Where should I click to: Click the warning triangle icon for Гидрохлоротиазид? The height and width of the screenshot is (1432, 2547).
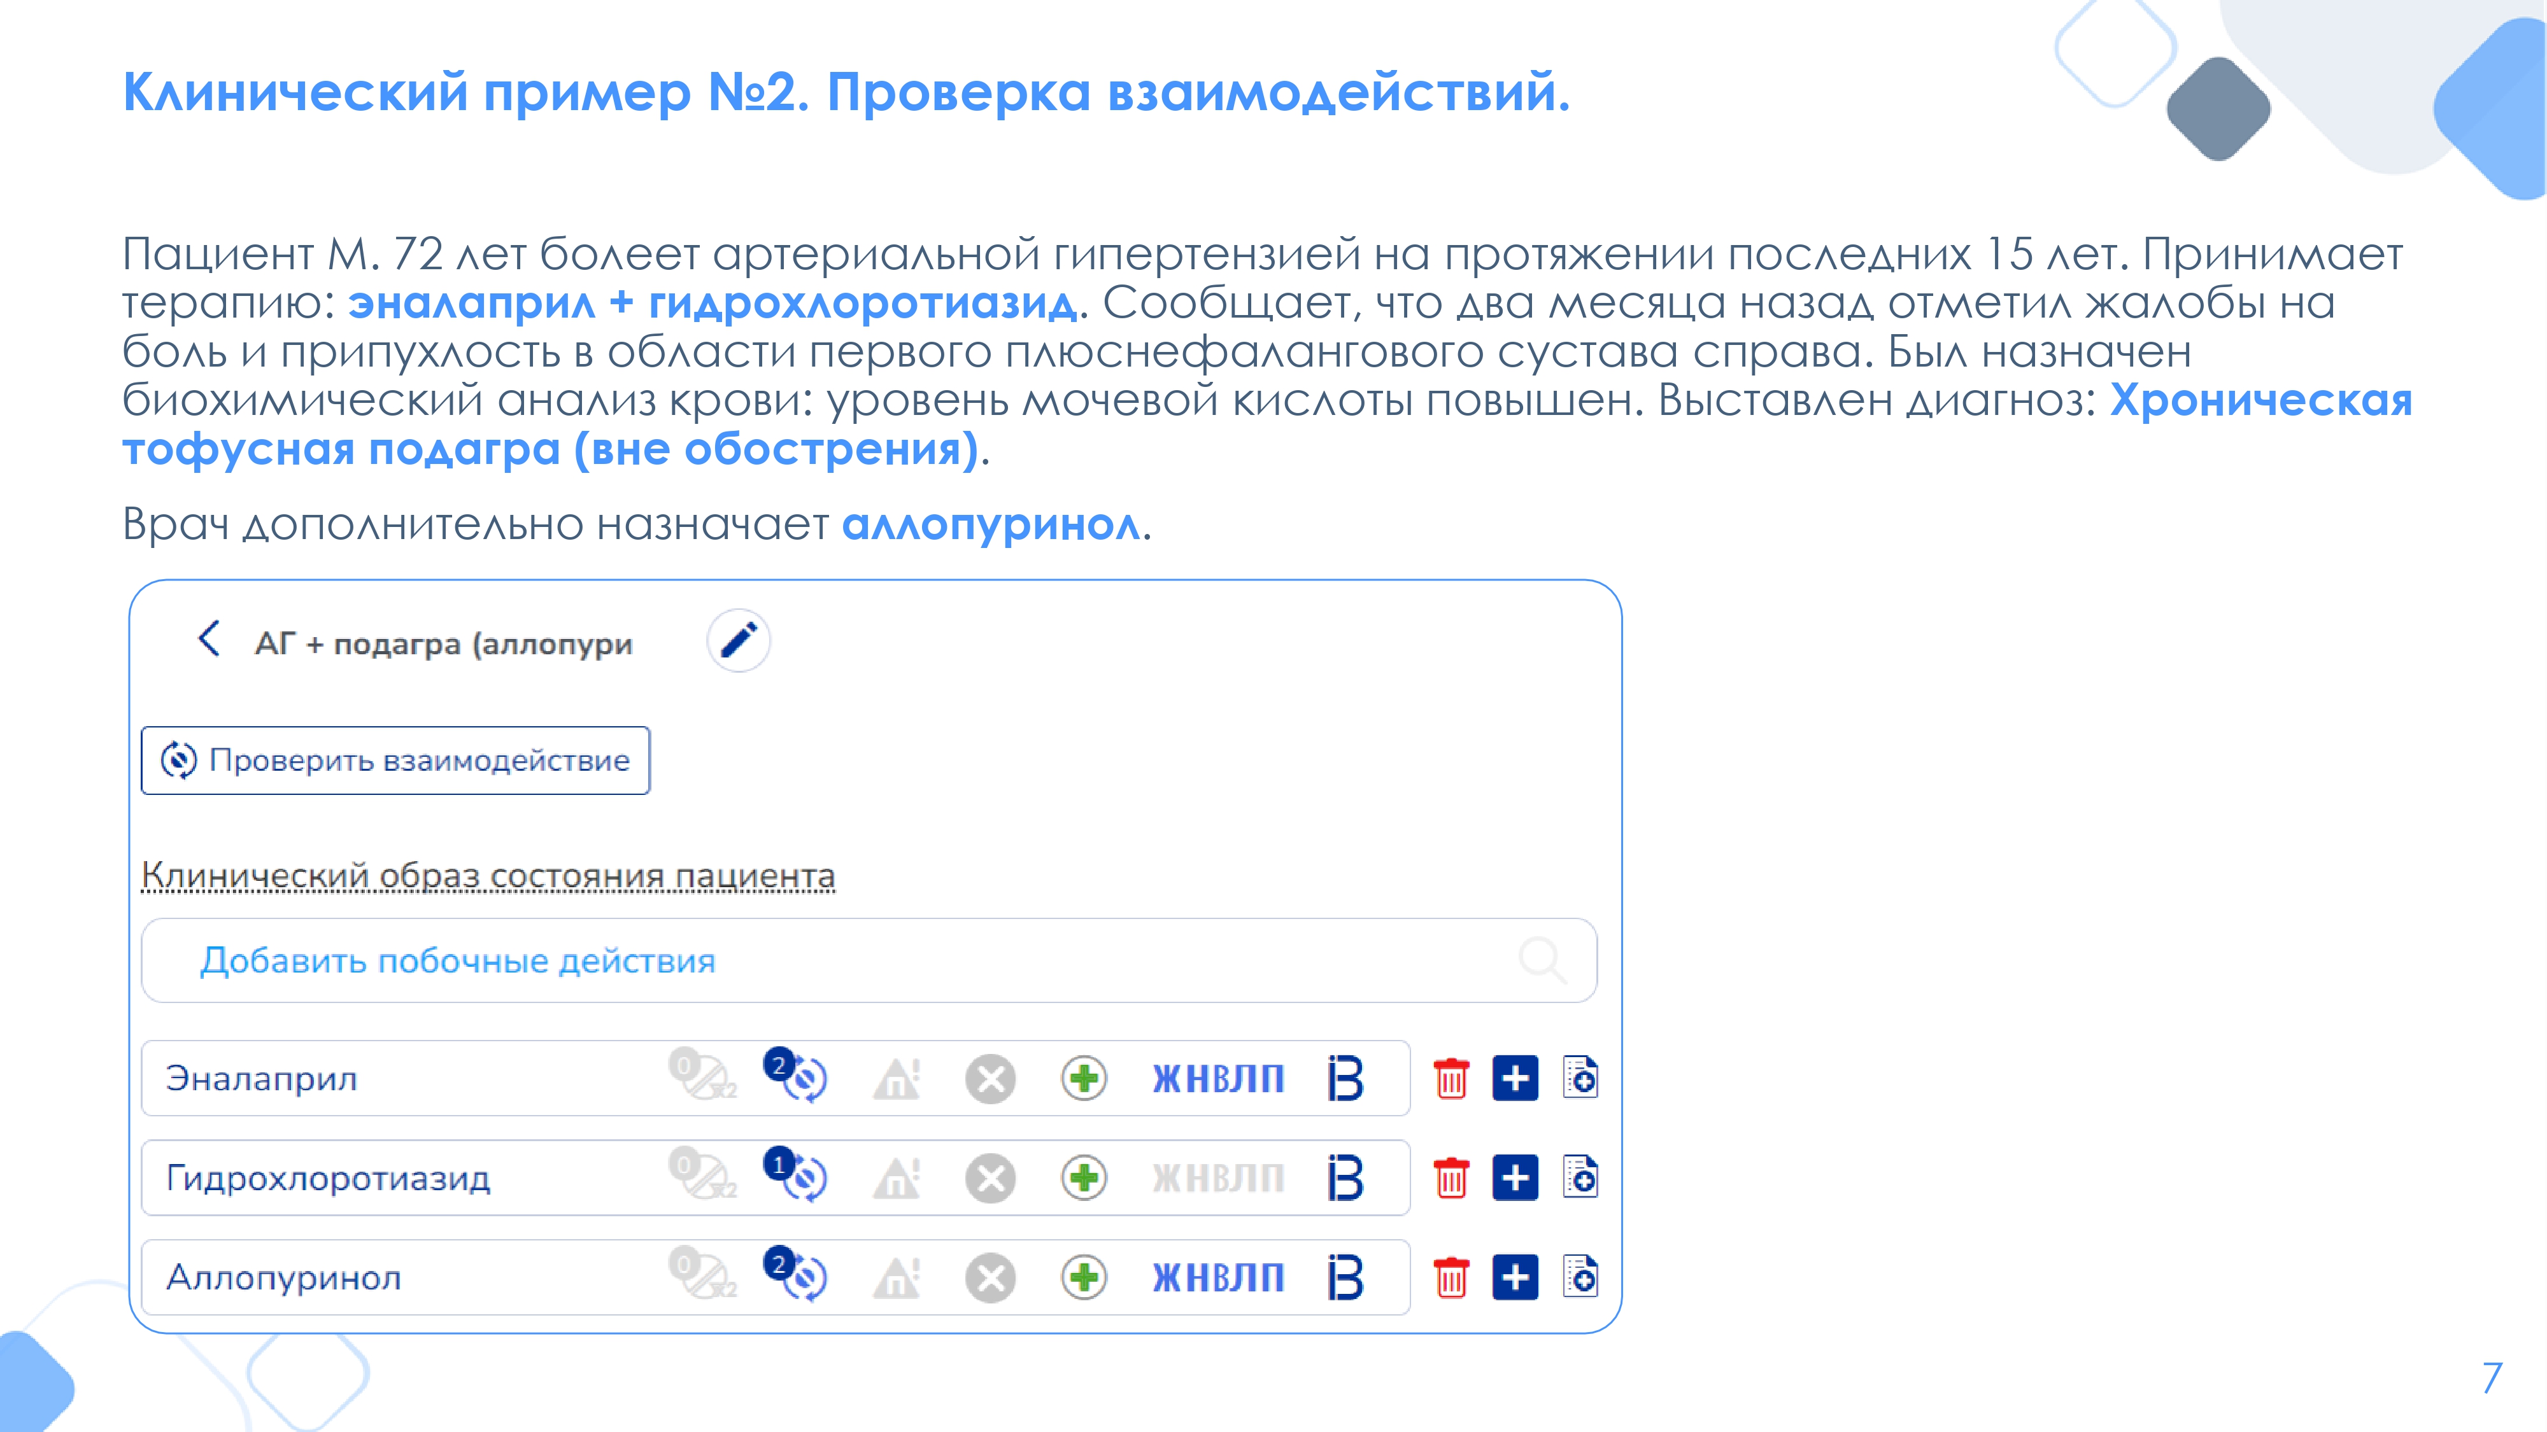897,1178
